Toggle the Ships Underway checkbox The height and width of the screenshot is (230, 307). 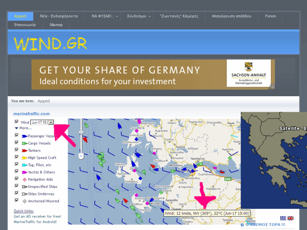[16, 193]
